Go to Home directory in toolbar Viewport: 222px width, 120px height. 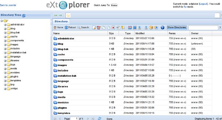coord(58,28)
